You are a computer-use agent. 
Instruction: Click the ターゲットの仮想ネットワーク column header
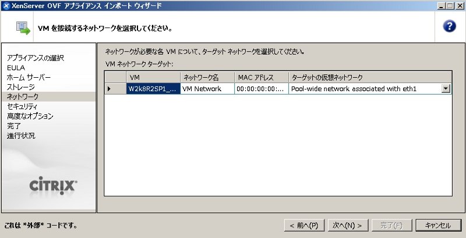pos(370,78)
